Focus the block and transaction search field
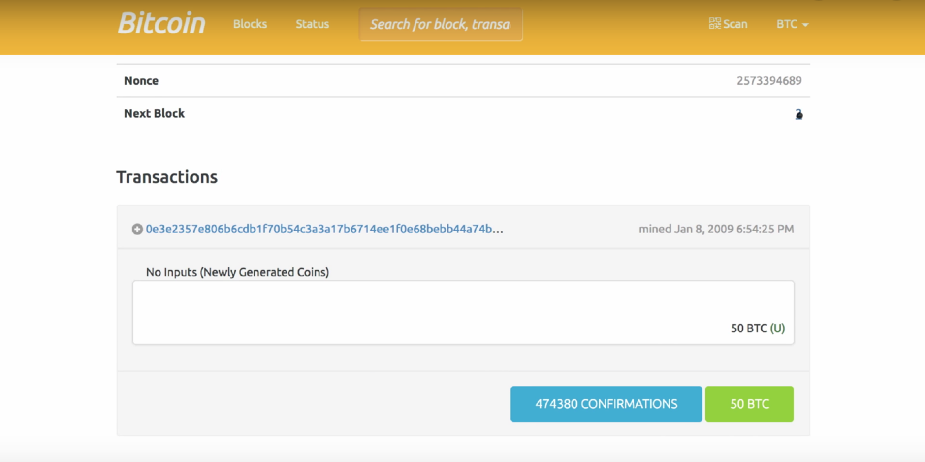Screen dimensions: 925x462 [440, 24]
